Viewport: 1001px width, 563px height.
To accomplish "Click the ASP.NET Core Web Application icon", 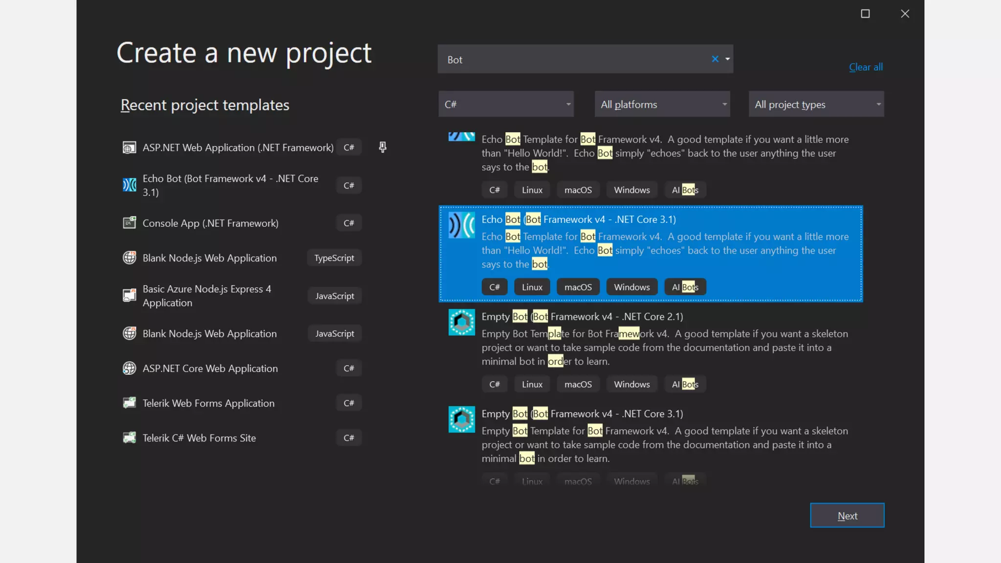I will tap(130, 368).
